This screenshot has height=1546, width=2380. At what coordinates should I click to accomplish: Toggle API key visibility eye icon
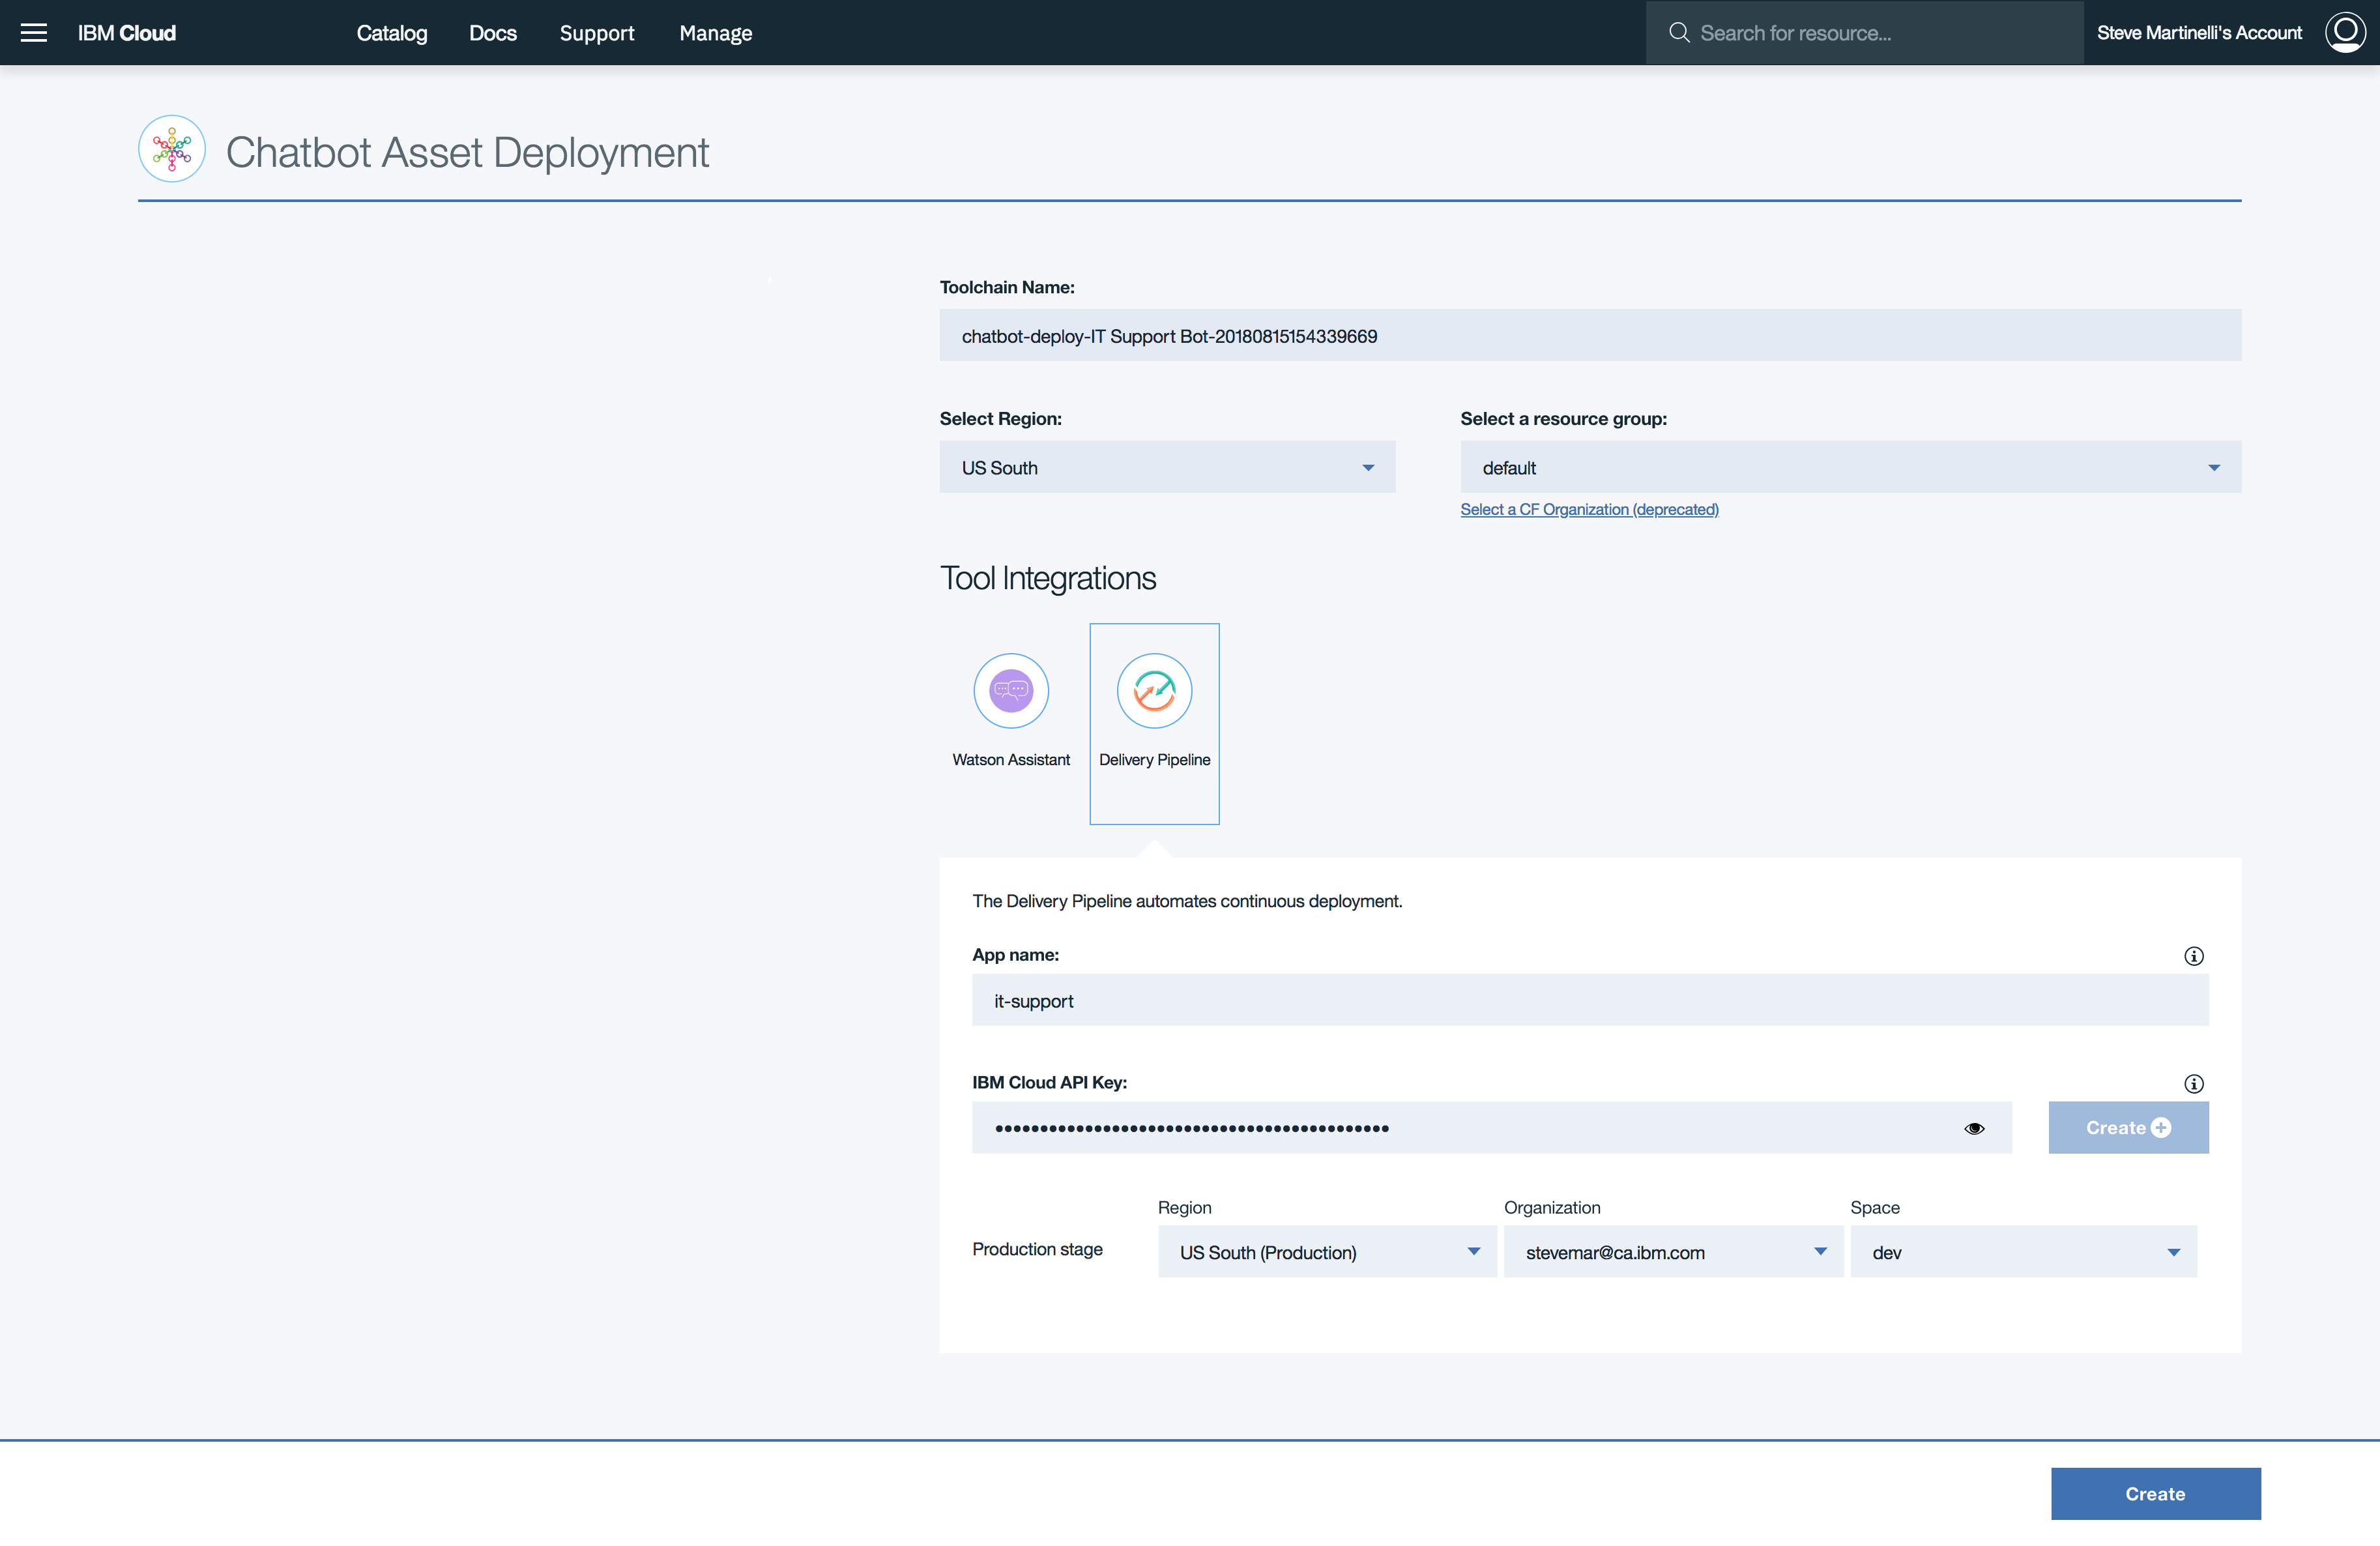click(1974, 1128)
